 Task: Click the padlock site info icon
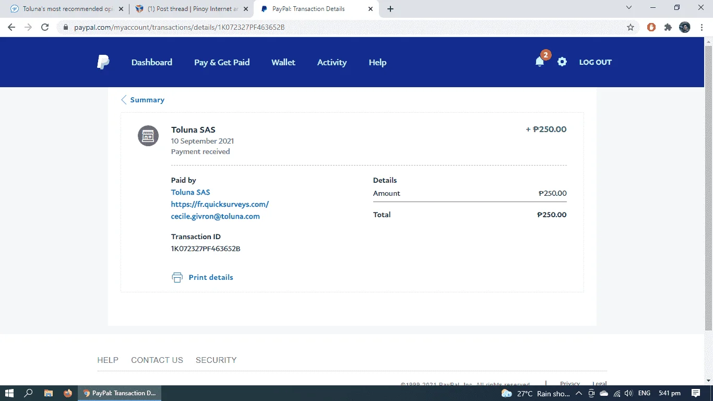coord(66,27)
